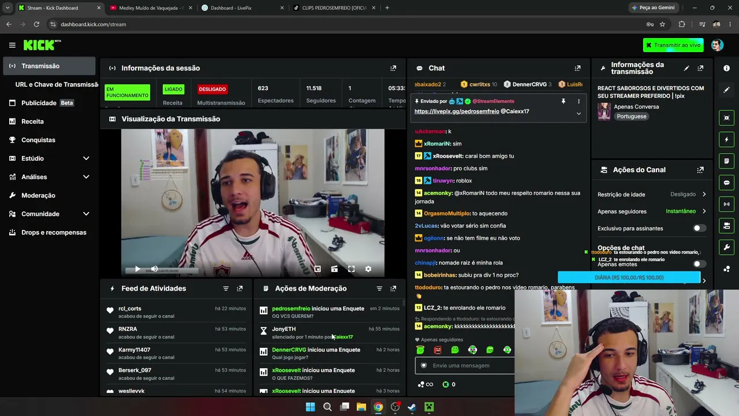This screenshot has height=416, width=739.
Task: Open the three-dot menu on the pinned message
Action: [578, 102]
